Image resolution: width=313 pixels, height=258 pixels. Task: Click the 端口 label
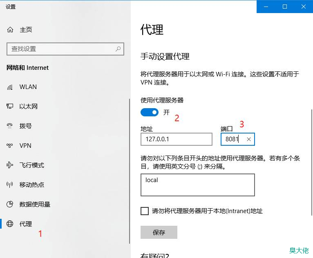point(226,129)
